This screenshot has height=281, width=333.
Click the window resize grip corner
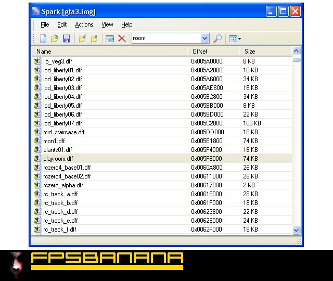coord(298,241)
